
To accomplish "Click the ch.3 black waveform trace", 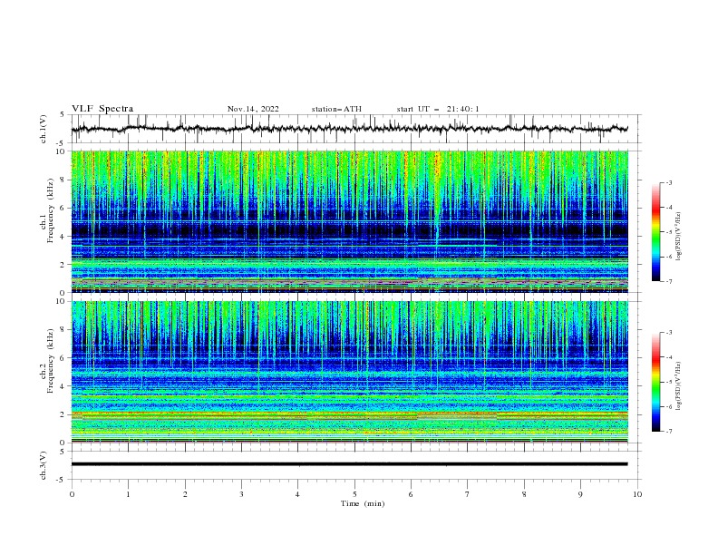I will pos(349,464).
